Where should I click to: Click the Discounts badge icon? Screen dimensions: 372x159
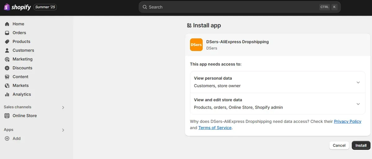coord(7,68)
